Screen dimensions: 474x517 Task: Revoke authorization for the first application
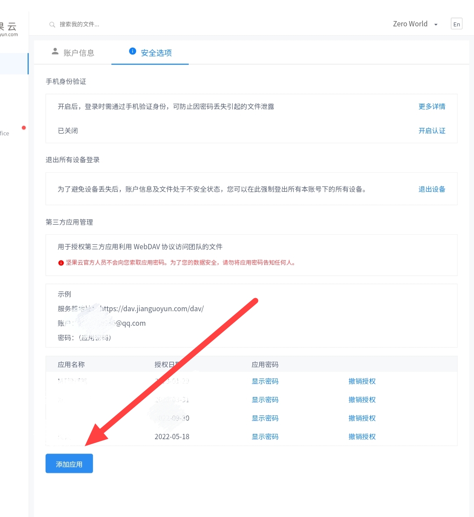(x=362, y=381)
